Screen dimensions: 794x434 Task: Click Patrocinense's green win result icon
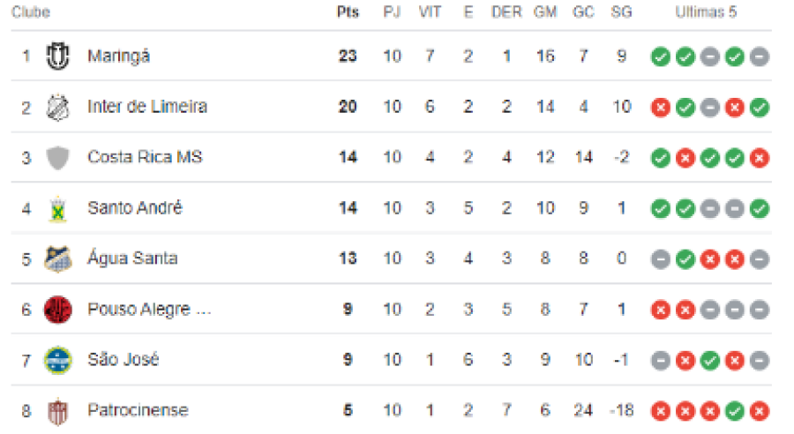tap(735, 410)
